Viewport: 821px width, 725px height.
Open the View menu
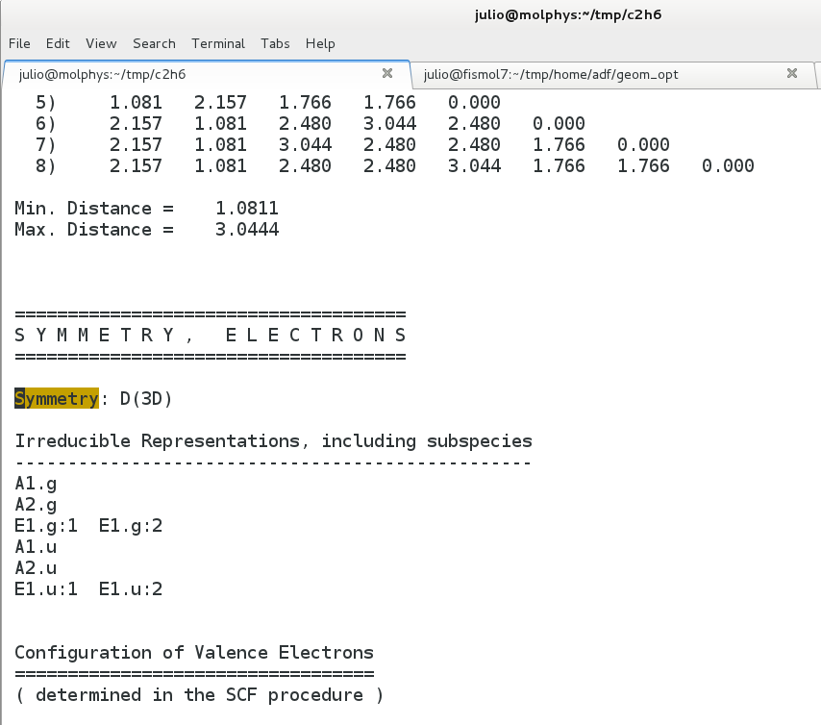101,43
